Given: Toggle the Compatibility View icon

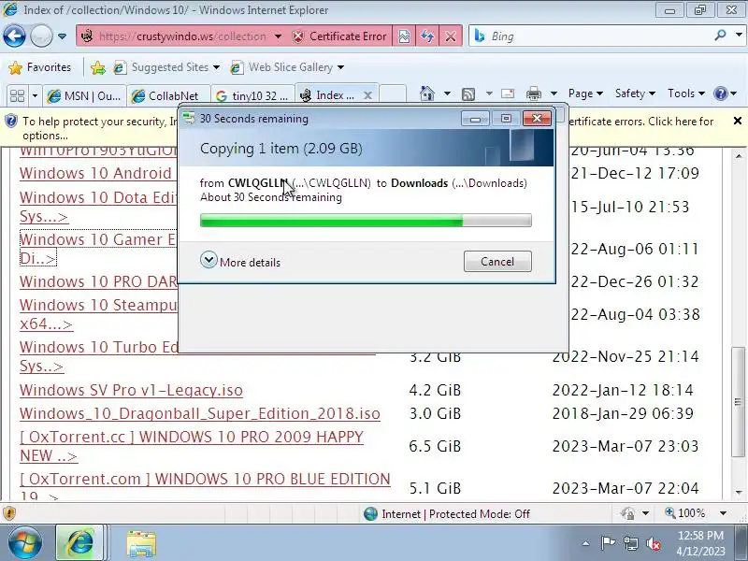Looking at the screenshot, I should [x=404, y=36].
